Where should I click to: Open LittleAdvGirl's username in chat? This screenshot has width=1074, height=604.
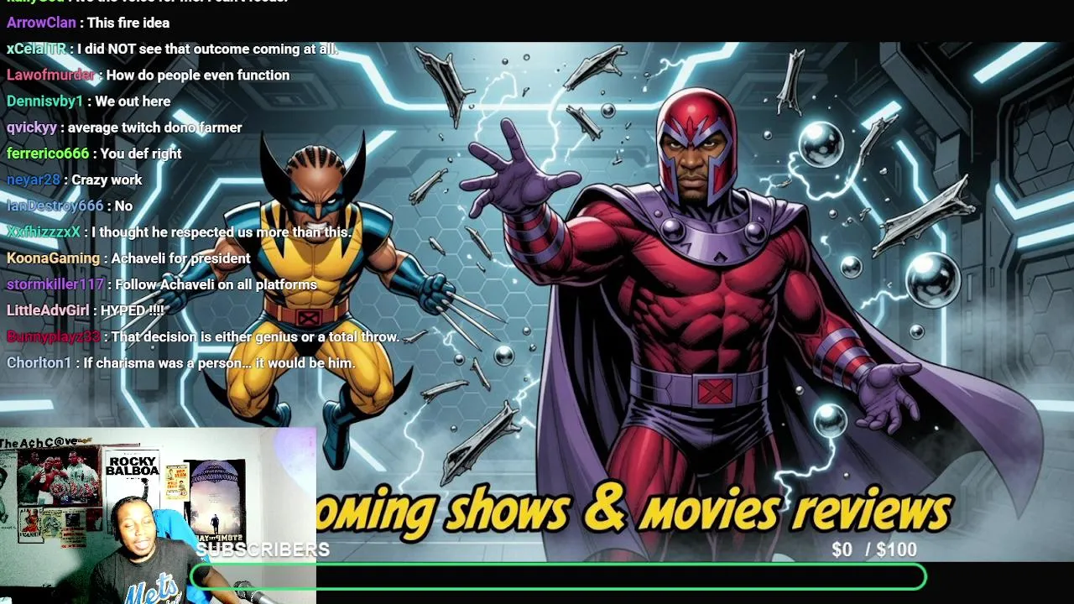tap(48, 310)
